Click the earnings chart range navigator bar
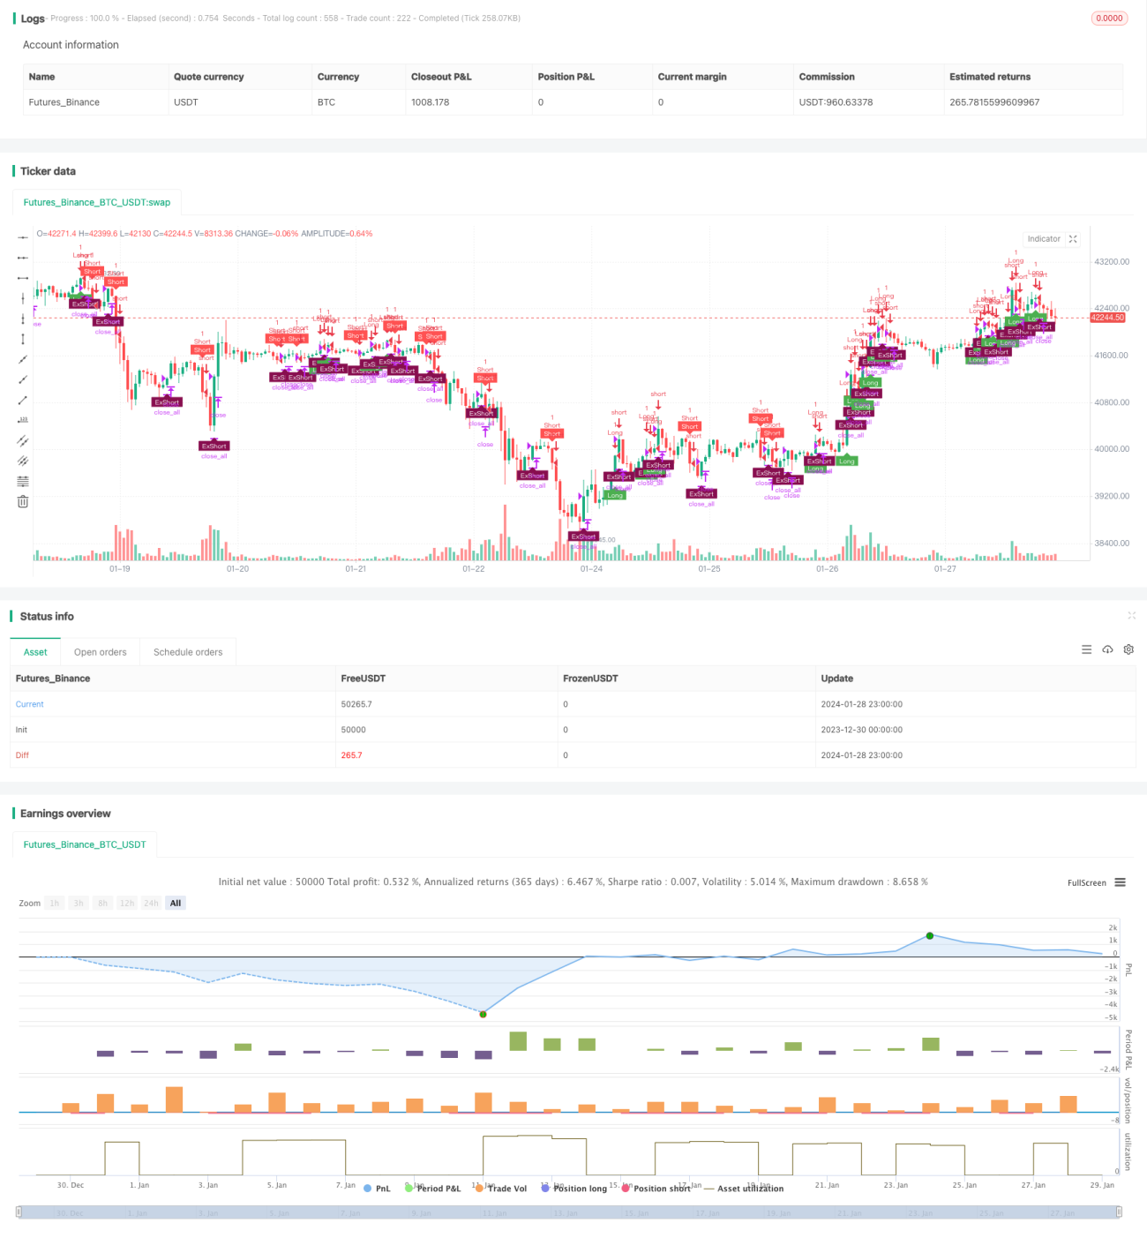Image resolution: width=1147 pixels, height=1238 pixels. click(x=569, y=1212)
